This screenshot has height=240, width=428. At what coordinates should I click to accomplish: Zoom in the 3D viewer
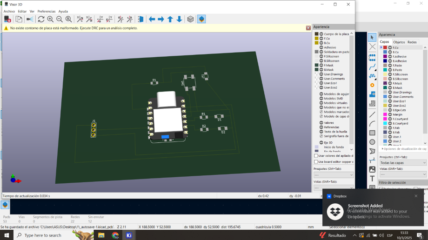click(50, 19)
